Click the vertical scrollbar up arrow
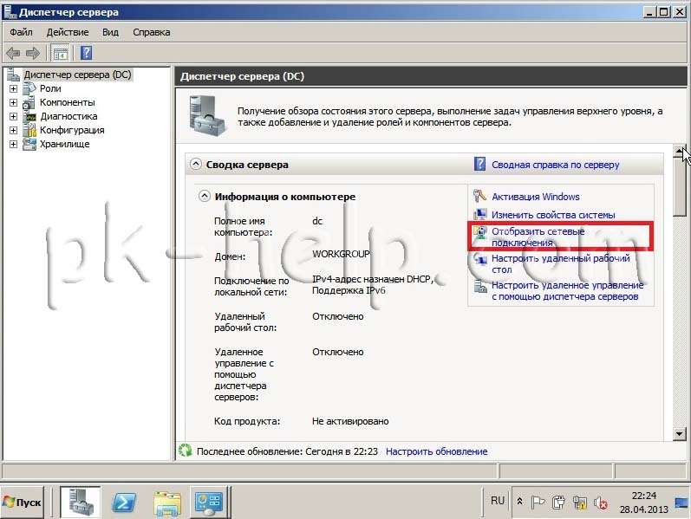Viewport: 691px width, 519px height. pos(680,151)
